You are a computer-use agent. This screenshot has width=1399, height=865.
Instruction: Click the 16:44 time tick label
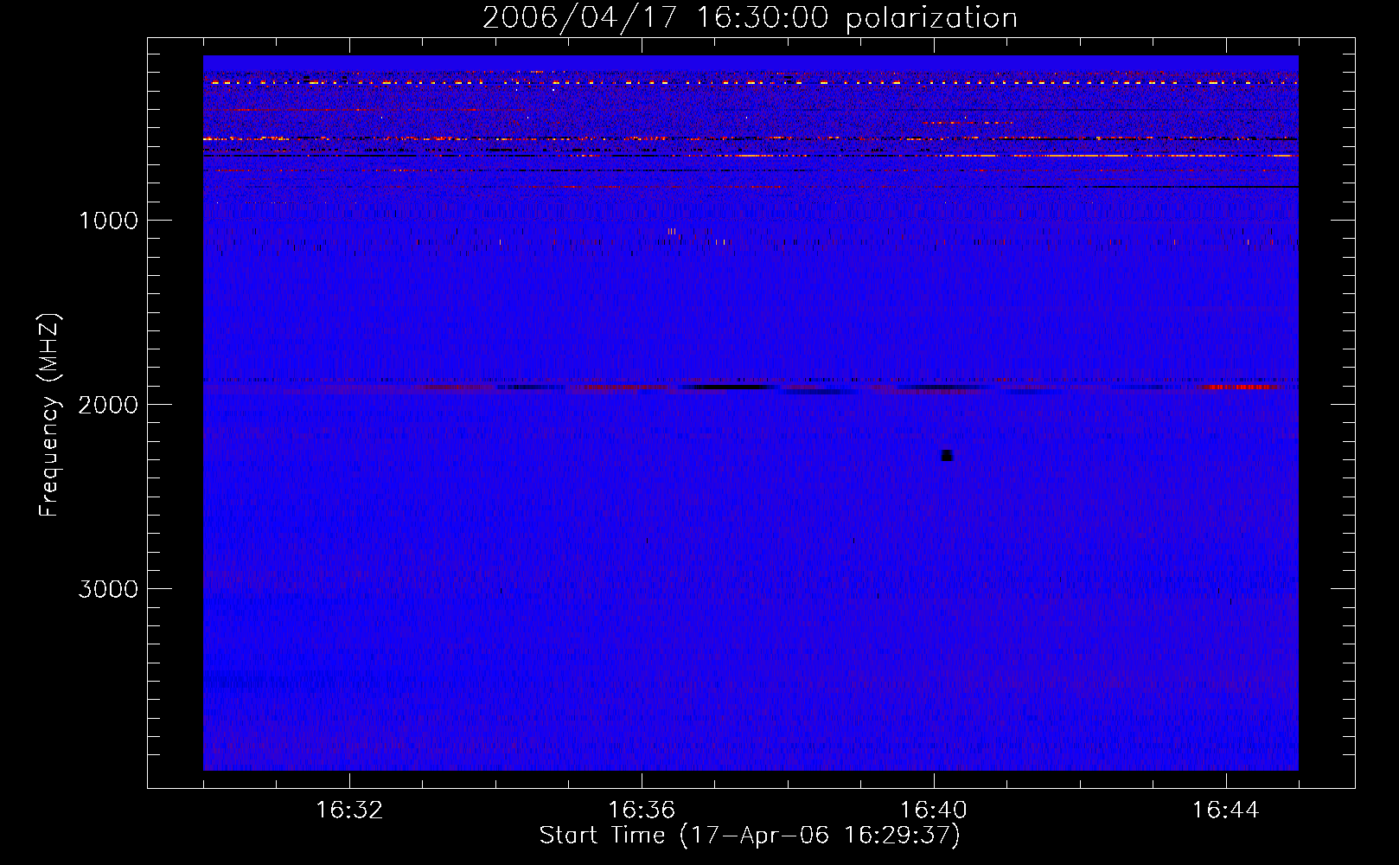coord(1226,811)
